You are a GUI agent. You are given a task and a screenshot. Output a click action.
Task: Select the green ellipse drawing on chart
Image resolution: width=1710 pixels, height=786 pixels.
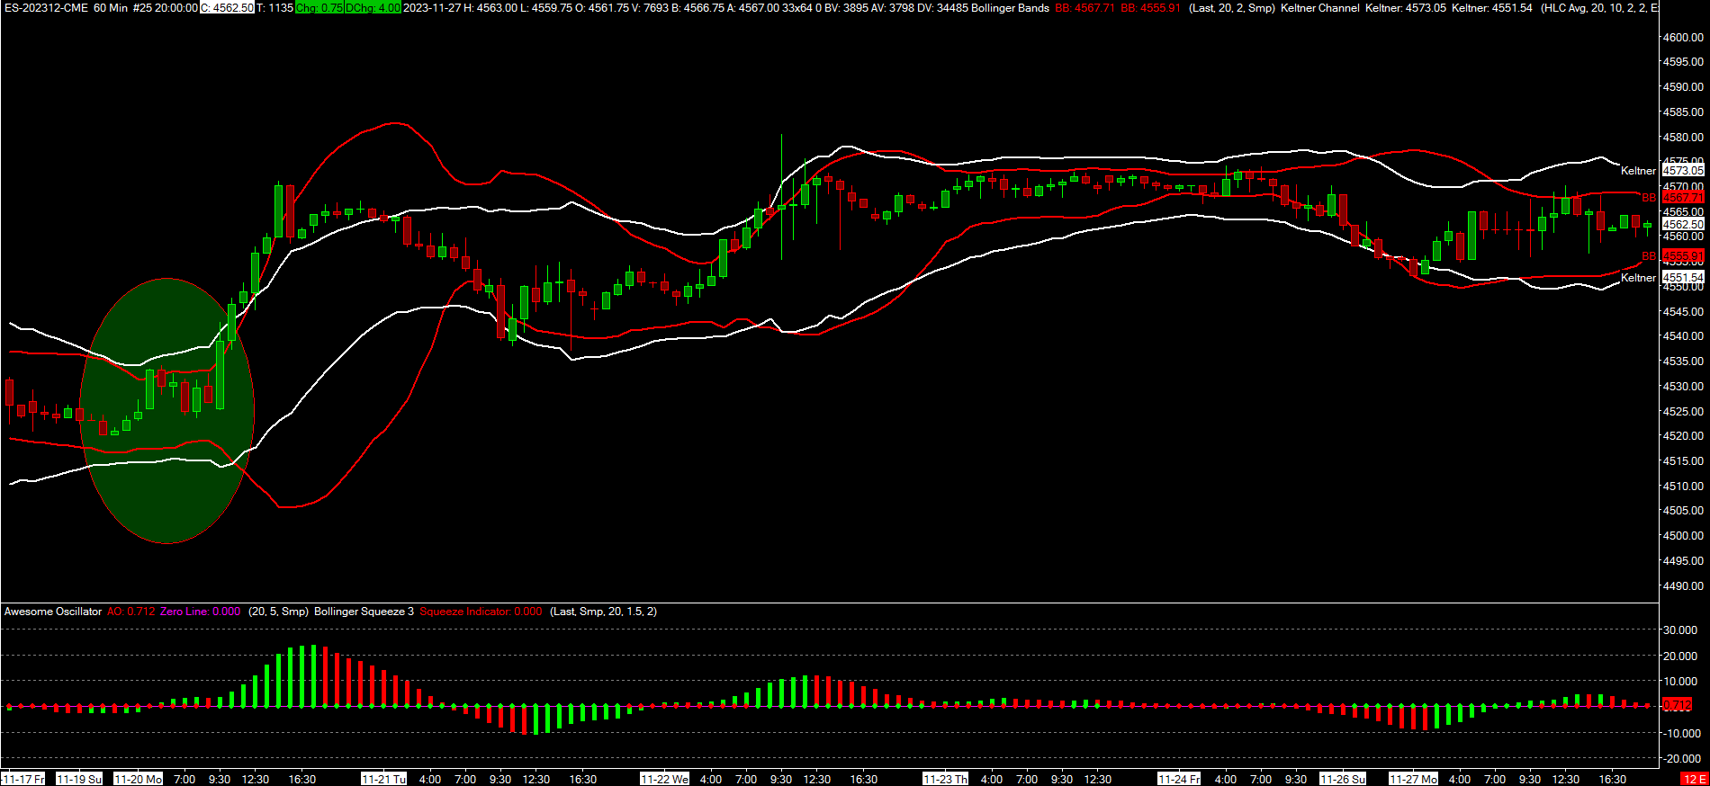point(167,411)
